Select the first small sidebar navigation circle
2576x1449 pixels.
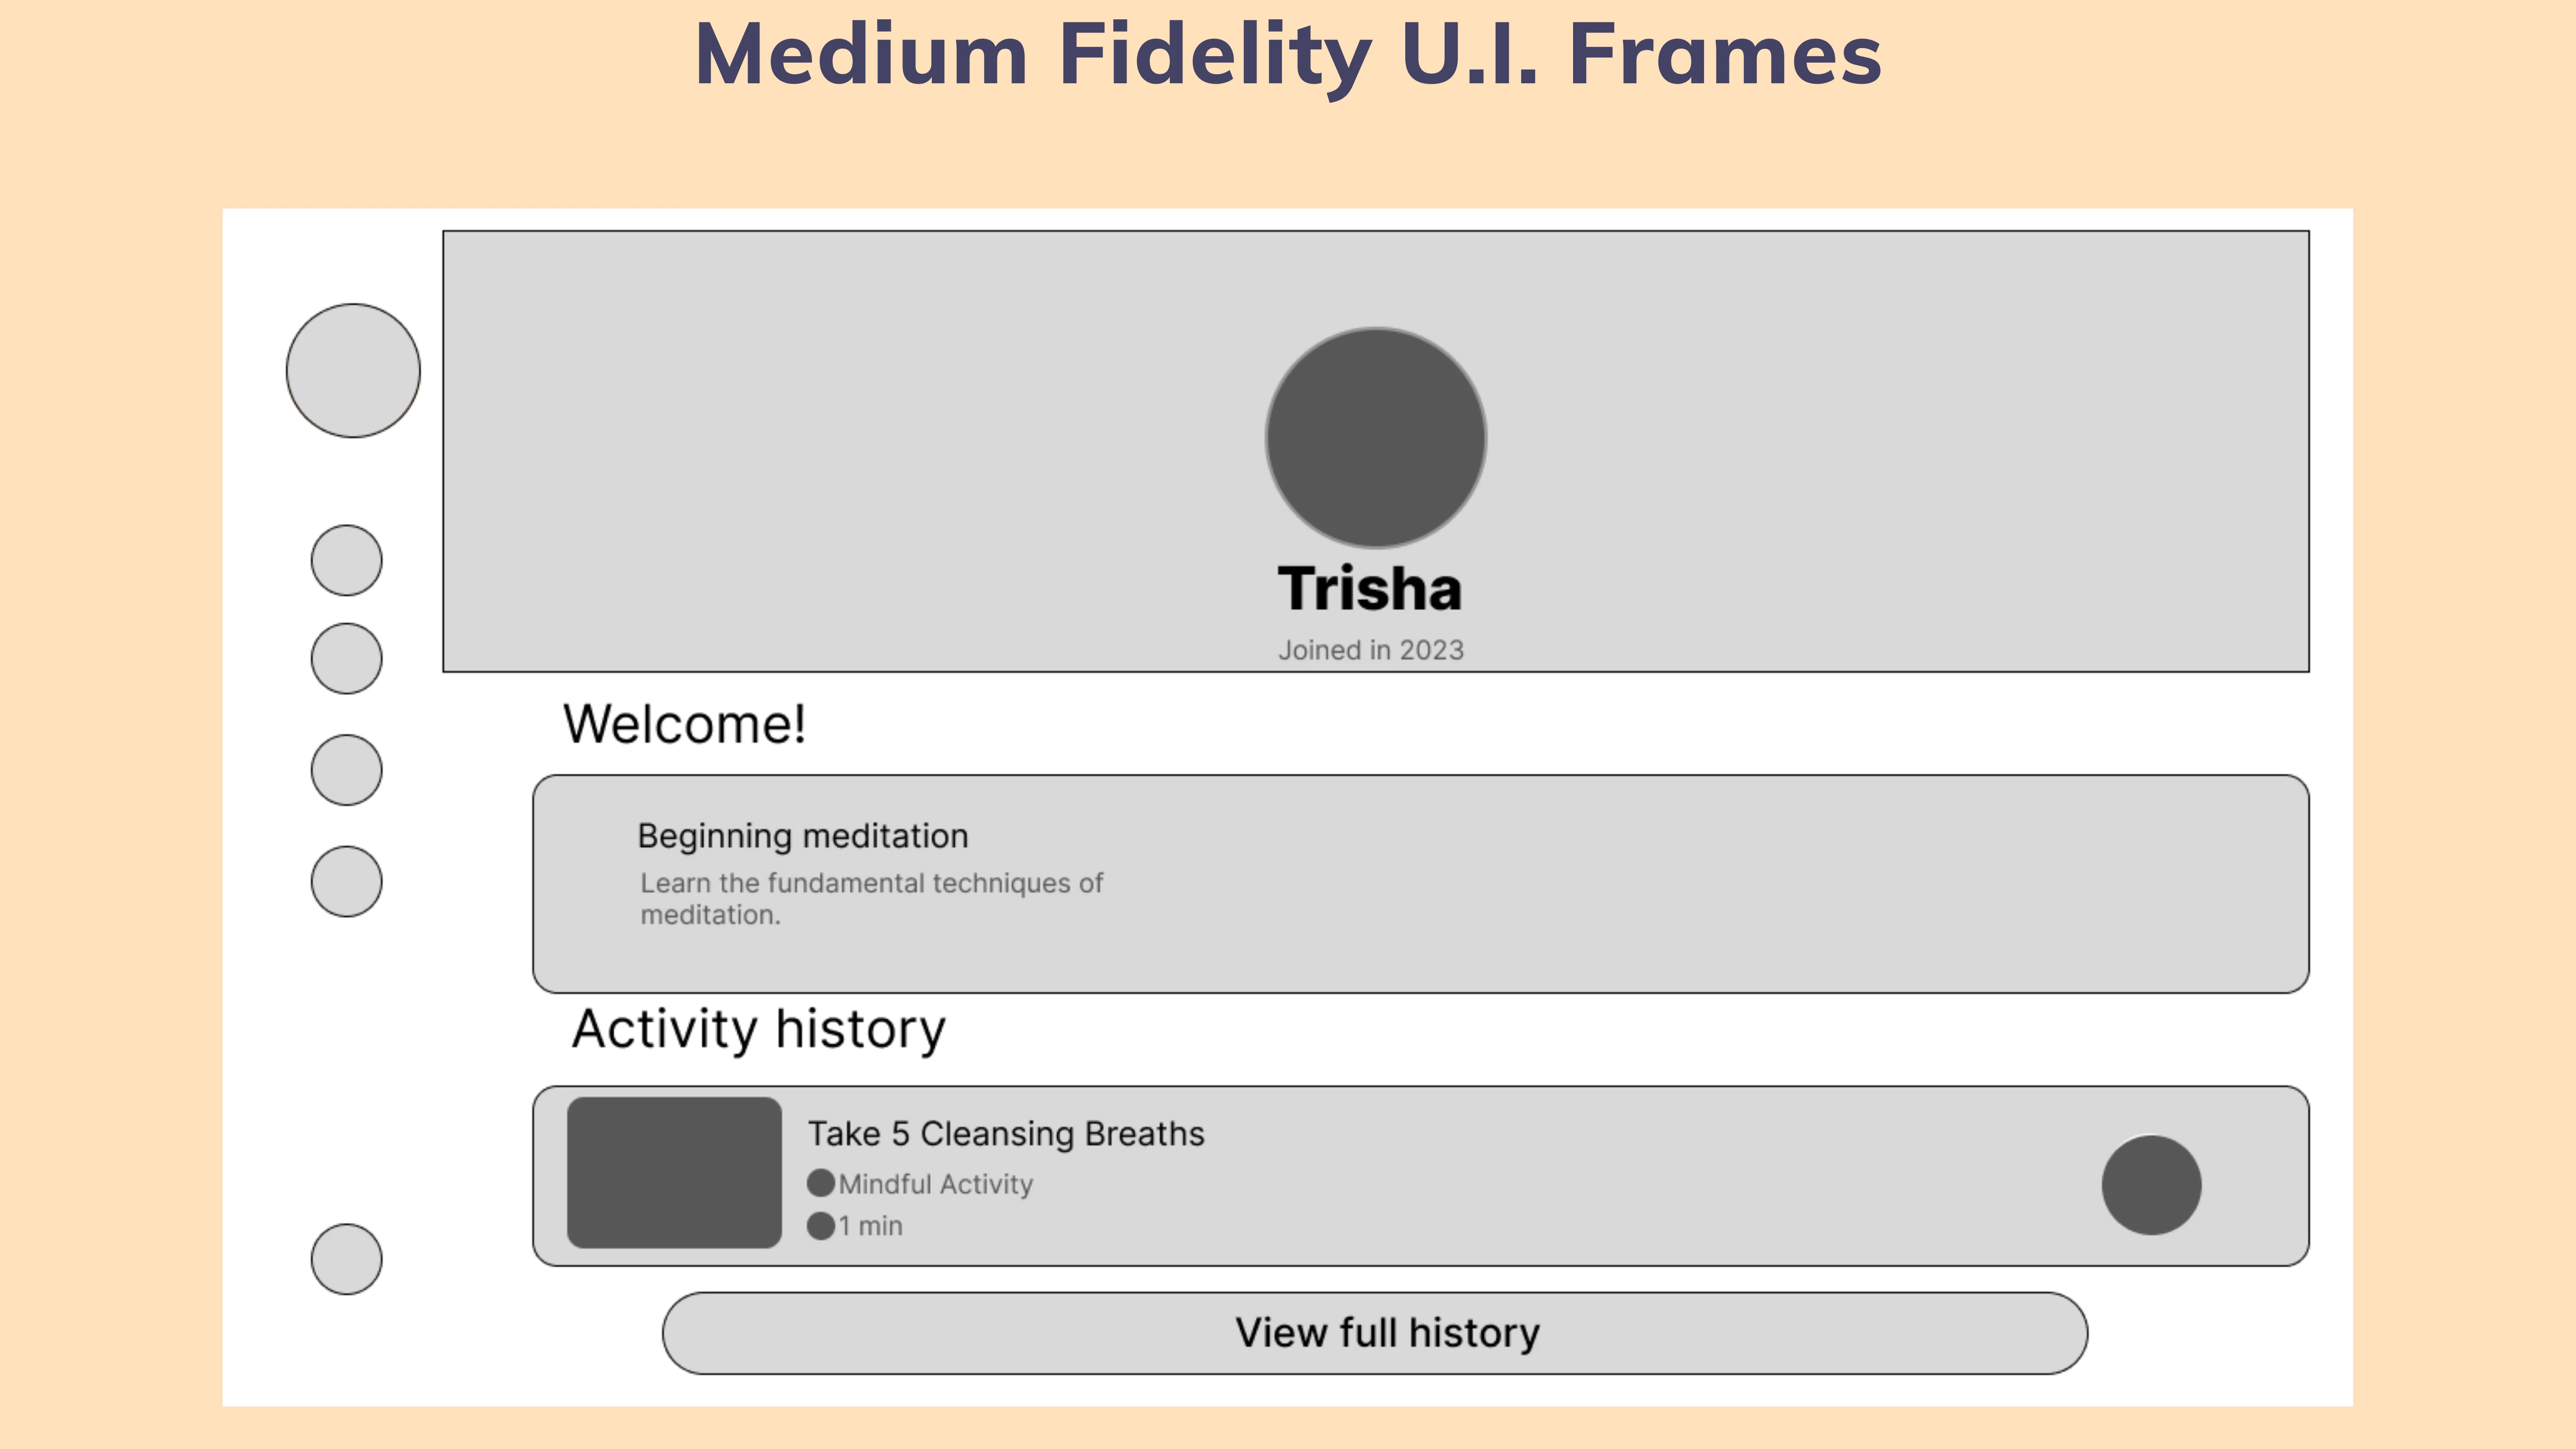tap(346, 560)
